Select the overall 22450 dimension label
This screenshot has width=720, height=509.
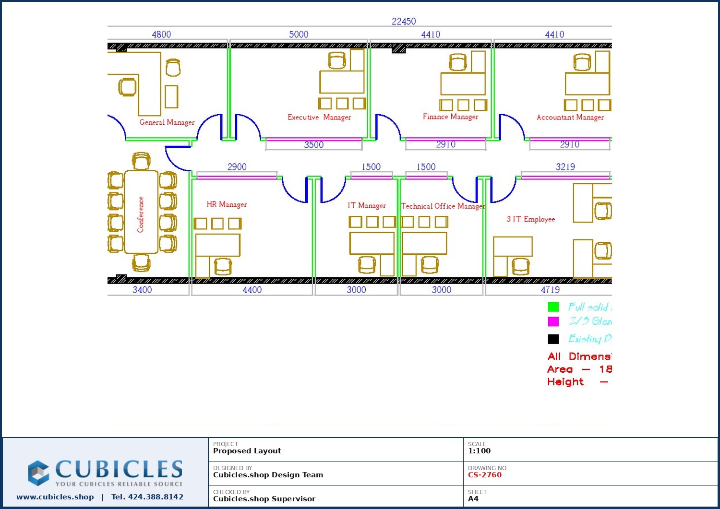coord(404,21)
